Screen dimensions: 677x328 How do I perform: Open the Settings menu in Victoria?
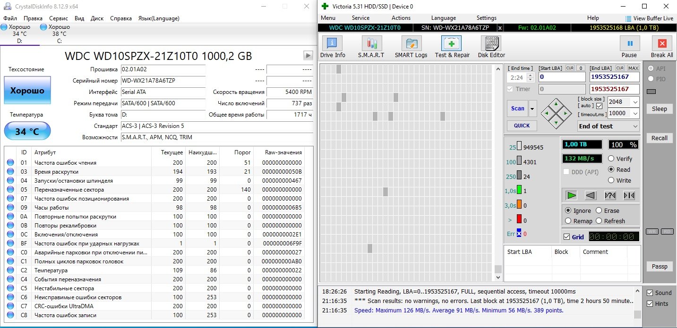pos(487,18)
